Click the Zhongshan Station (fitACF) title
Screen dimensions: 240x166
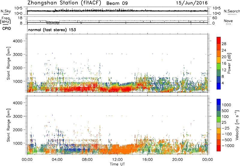coord(64,3)
